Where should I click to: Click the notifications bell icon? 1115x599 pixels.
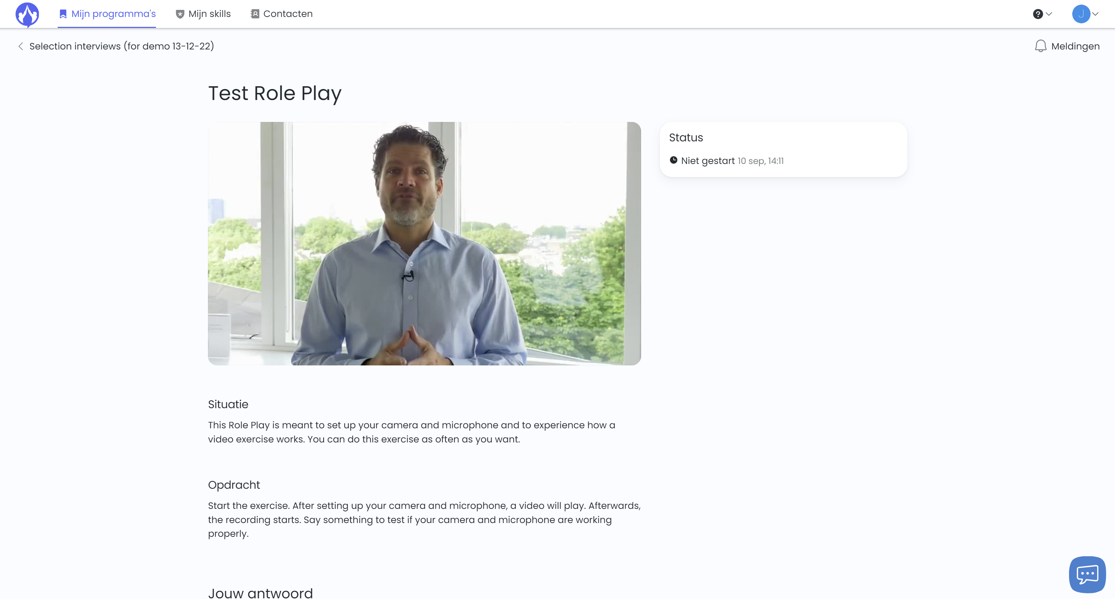tap(1040, 46)
